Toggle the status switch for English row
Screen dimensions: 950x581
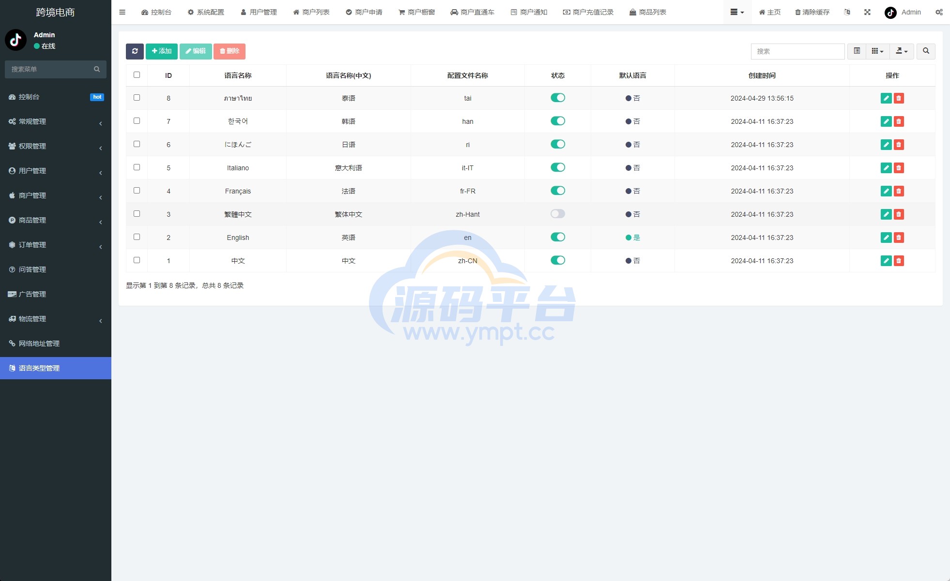(x=558, y=237)
